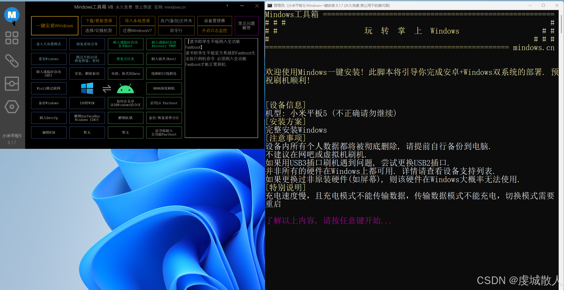
Task: Click the description text panel
Action: [221, 88]
